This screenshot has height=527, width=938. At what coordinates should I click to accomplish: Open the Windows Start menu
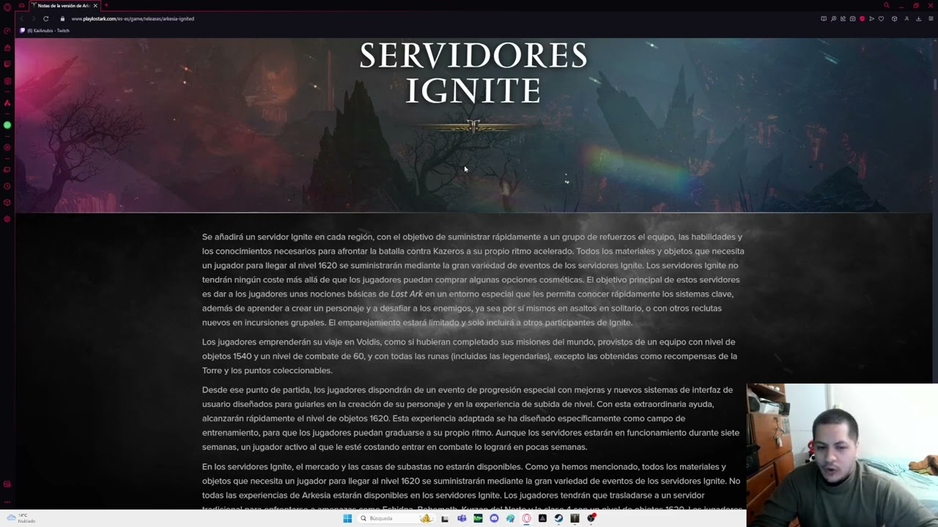(347, 518)
